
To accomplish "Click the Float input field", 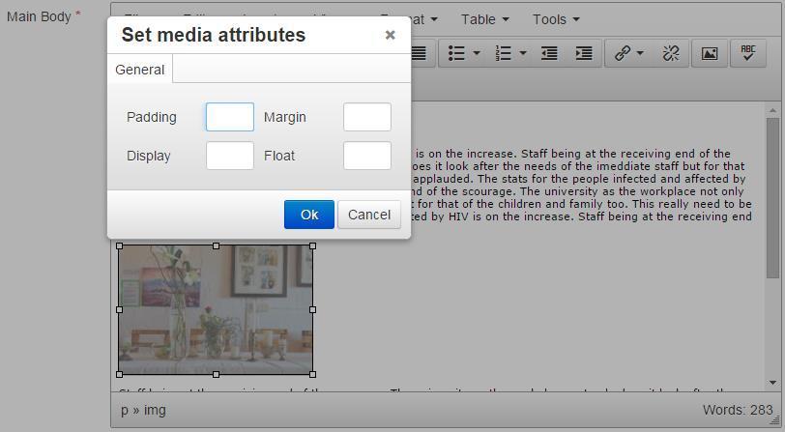I will [367, 156].
